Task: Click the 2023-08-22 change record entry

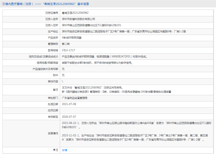Action: point(137,125)
